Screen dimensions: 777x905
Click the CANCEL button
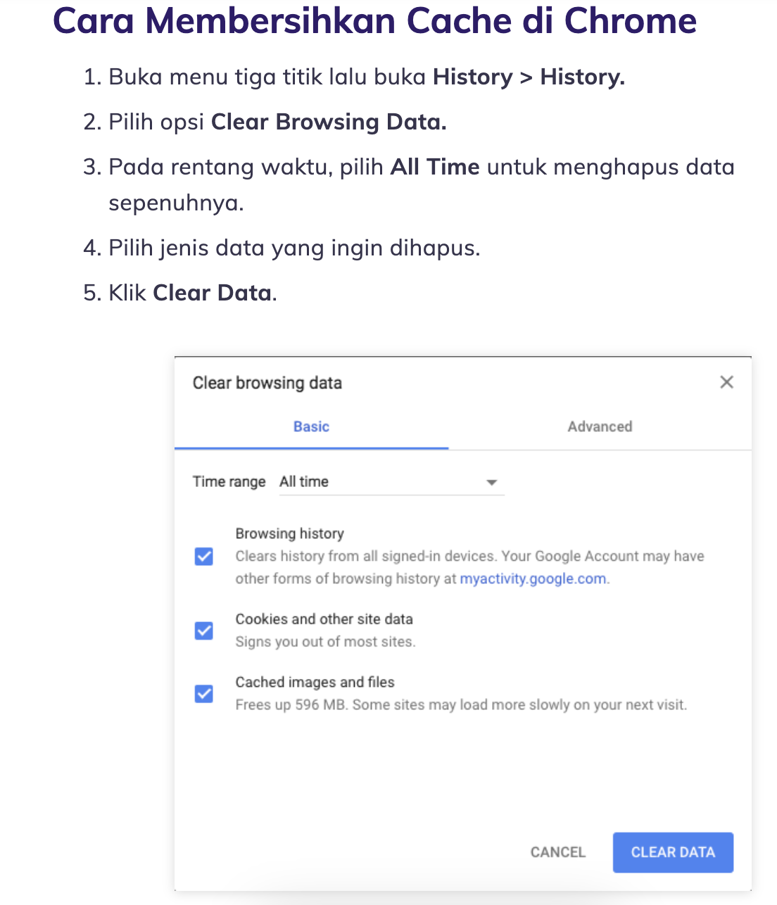558,852
